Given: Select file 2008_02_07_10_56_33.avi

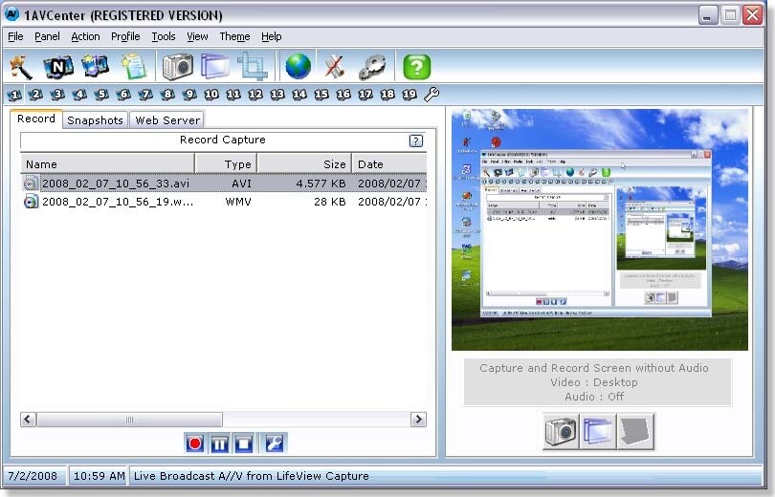Looking at the screenshot, I should [223, 184].
